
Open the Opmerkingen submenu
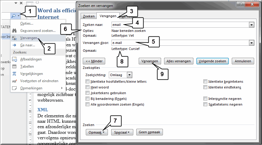[x=38, y=88]
